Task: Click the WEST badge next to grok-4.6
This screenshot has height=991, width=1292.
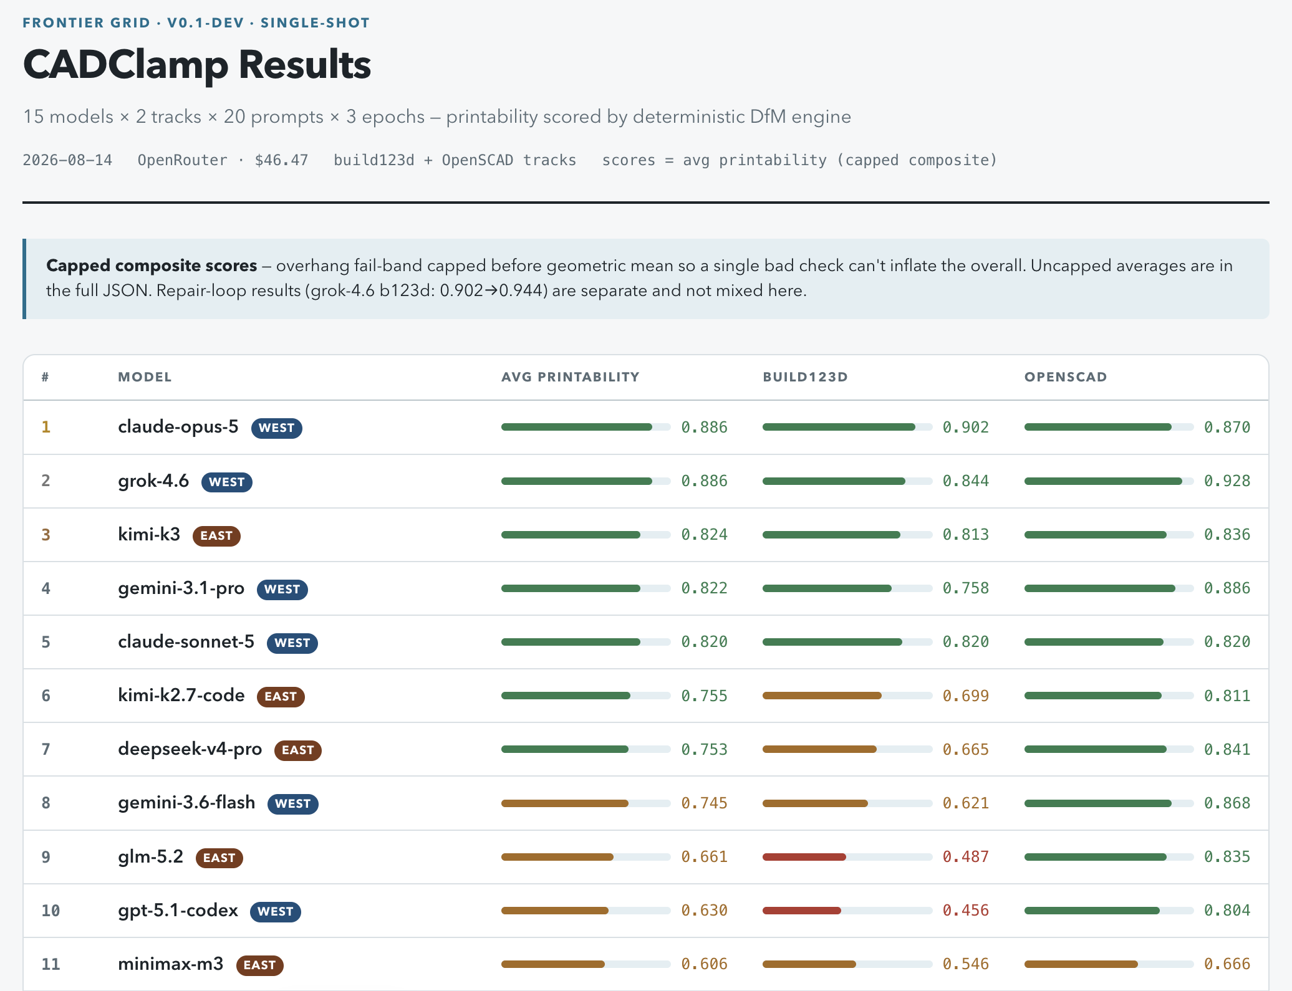Action: 226,482
